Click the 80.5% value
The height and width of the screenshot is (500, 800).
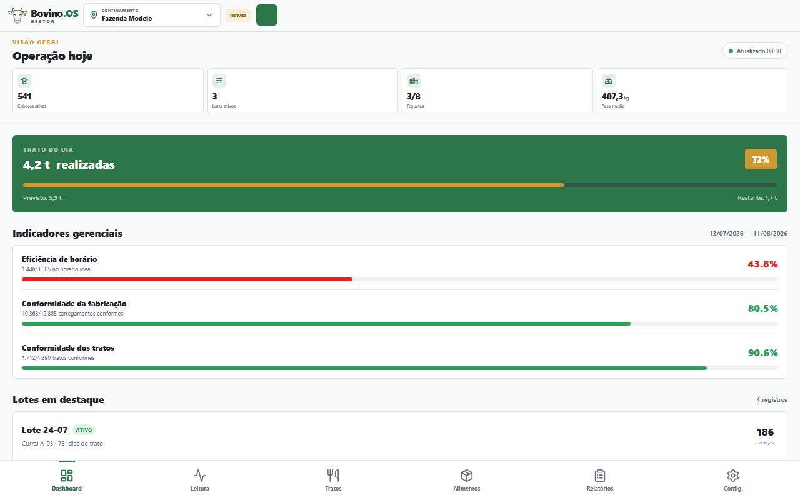coord(762,309)
